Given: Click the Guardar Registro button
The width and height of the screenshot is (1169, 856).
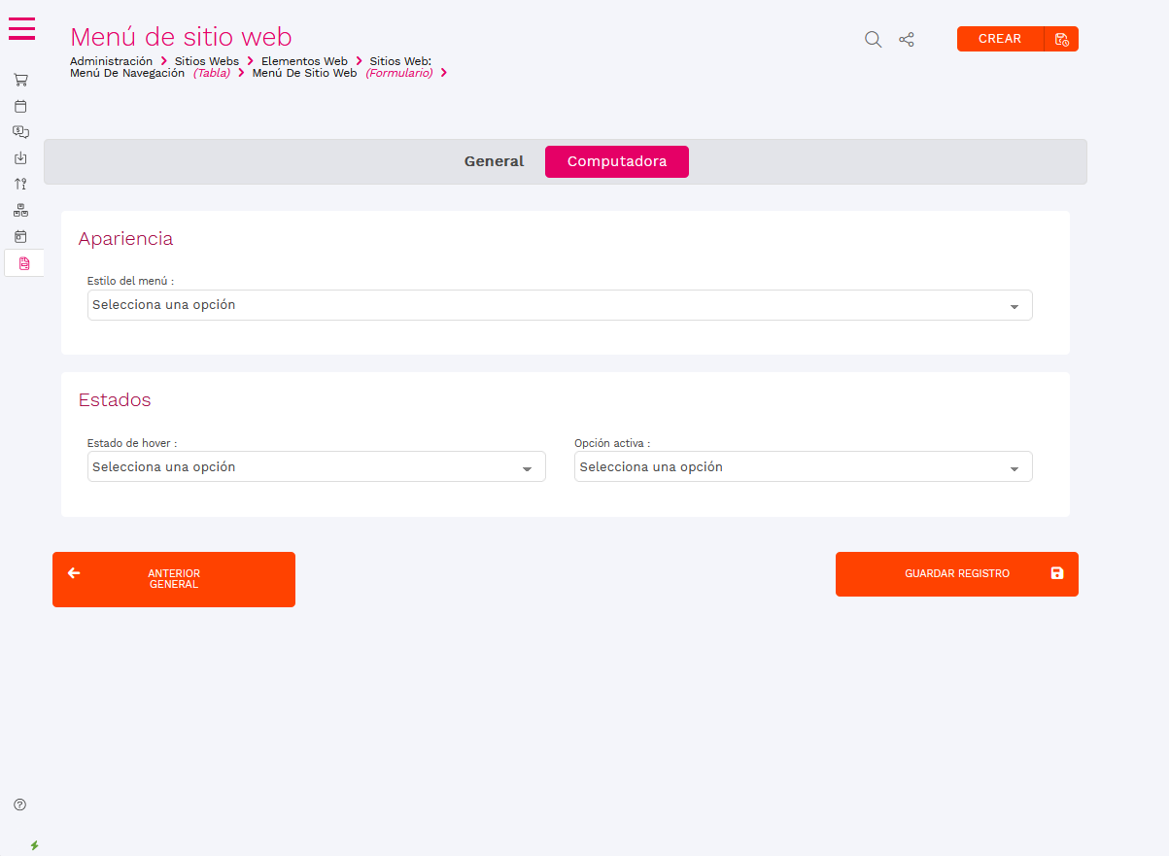Looking at the screenshot, I should pos(956,574).
